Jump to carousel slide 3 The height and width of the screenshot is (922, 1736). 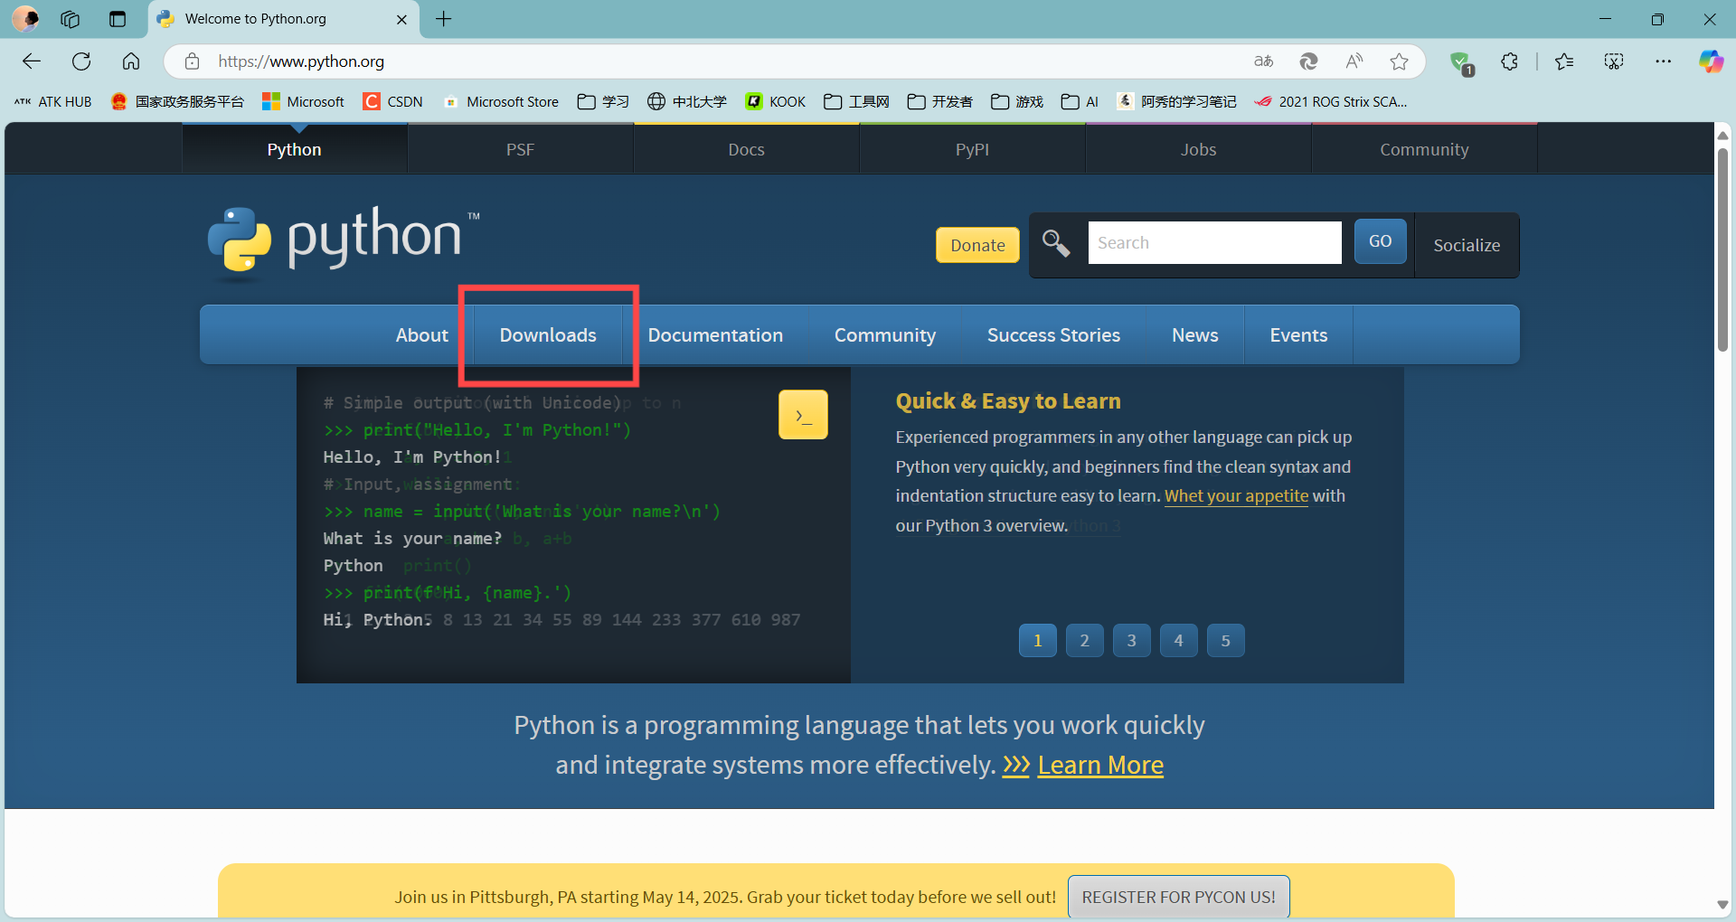pyautogui.click(x=1131, y=640)
